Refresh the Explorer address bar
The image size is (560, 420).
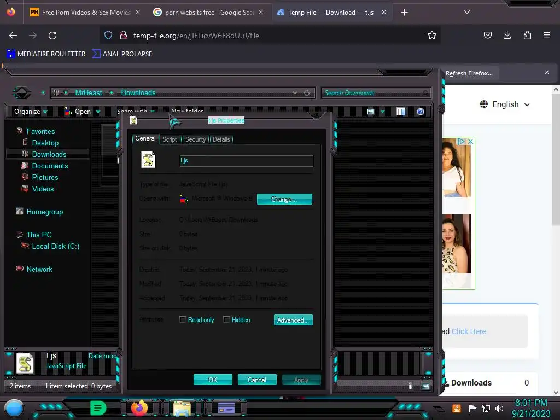[x=307, y=93]
